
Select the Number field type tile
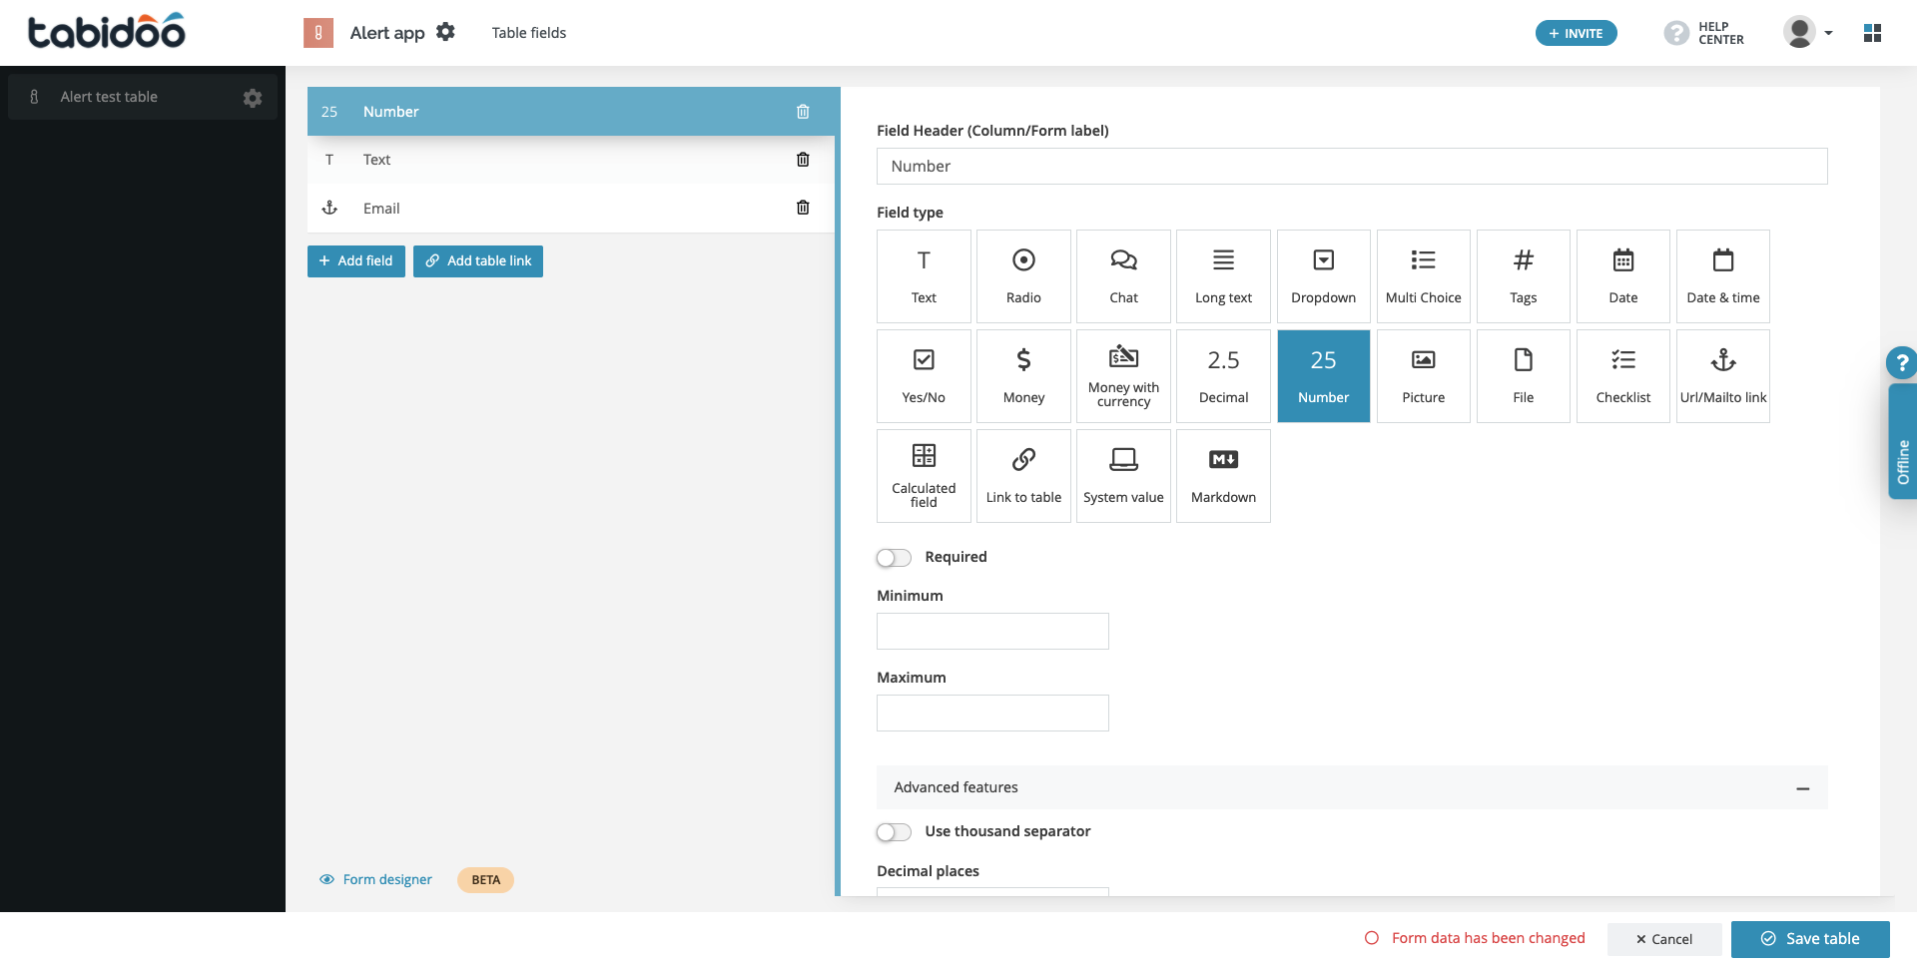point(1323,376)
